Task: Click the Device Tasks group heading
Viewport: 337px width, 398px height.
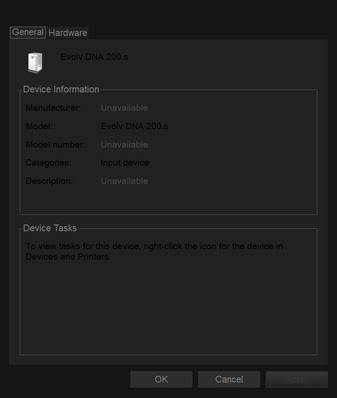Action: pos(50,228)
